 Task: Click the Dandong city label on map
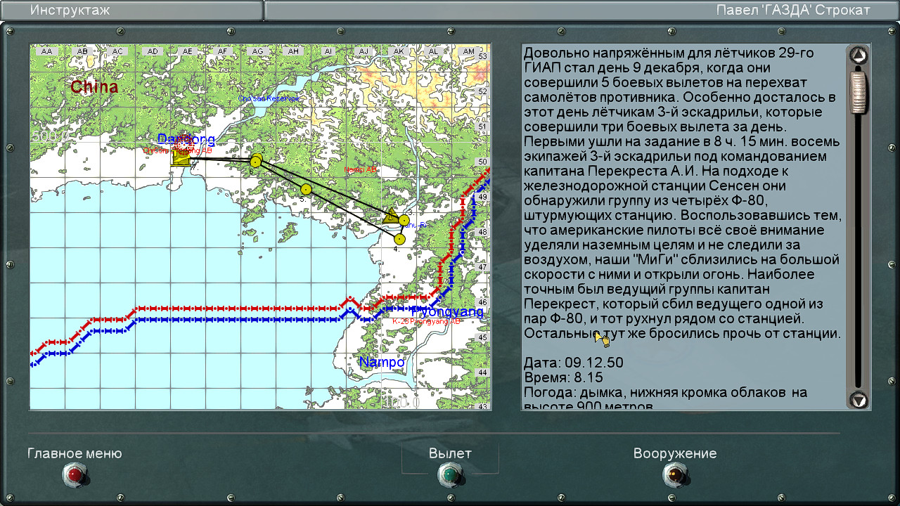coord(186,139)
